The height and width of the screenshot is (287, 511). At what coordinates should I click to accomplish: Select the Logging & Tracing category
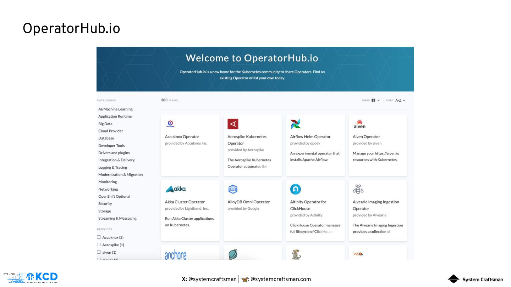[x=112, y=167]
